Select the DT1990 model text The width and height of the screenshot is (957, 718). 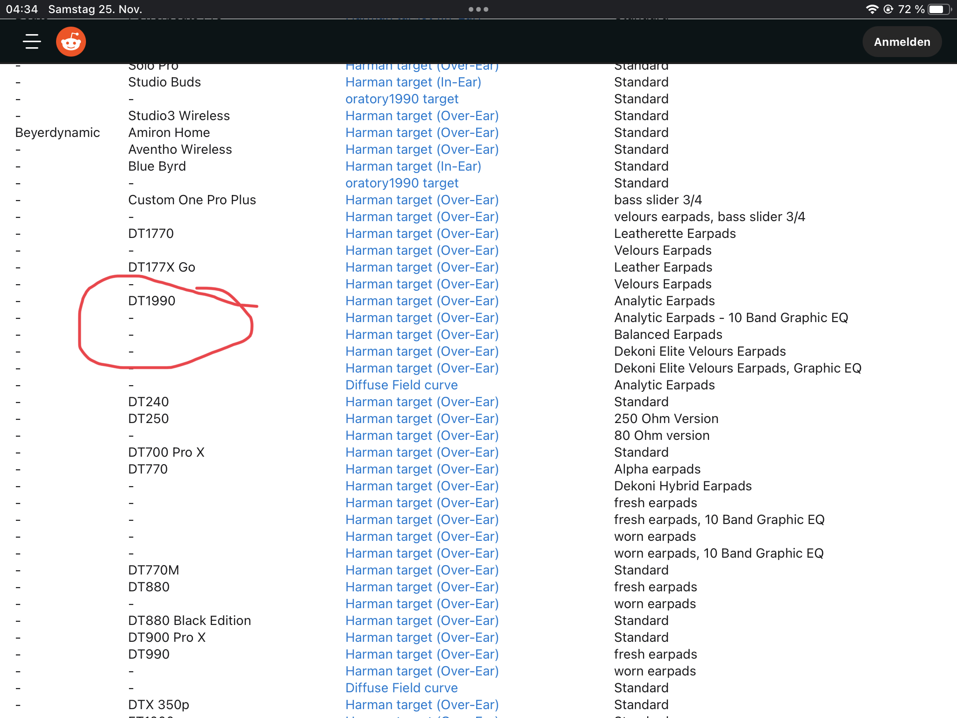click(152, 301)
